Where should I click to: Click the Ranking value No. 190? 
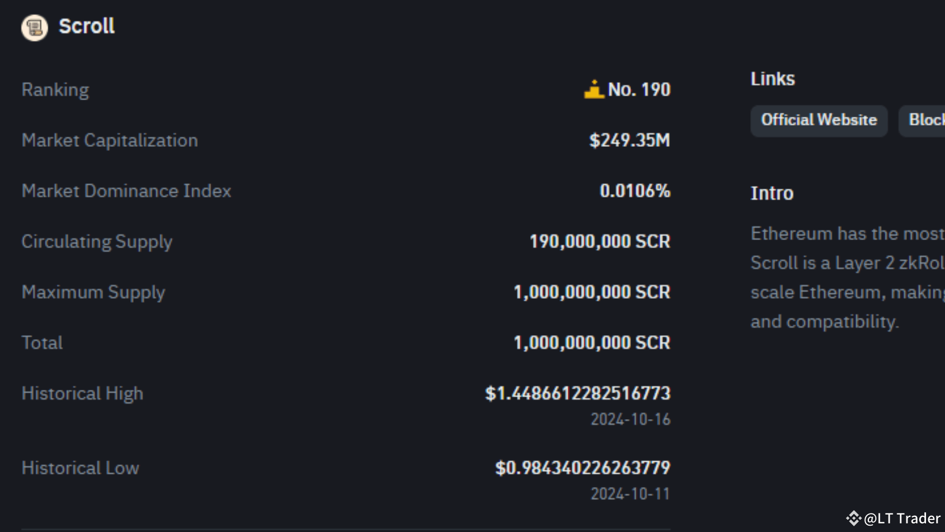pos(639,89)
